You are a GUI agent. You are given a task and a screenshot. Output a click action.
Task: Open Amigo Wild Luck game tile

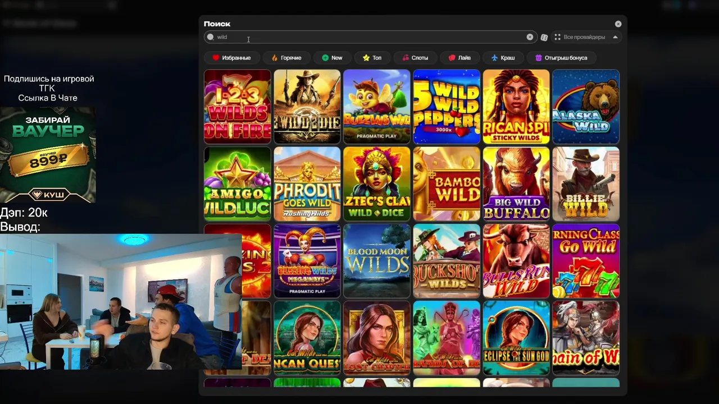[238, 184]
